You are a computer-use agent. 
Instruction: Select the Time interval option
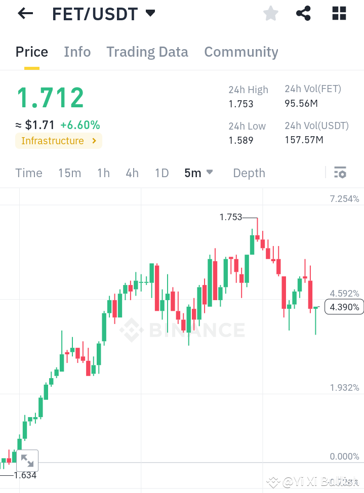click(x=28, y=173)
